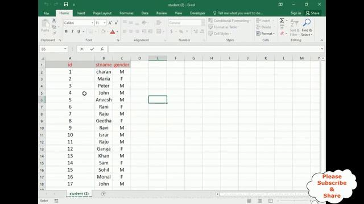The width and height of the screenshot is (364, 204).
Task: Click the fill color bucket button
Action: pyautogui.click(x=103, y=32)
